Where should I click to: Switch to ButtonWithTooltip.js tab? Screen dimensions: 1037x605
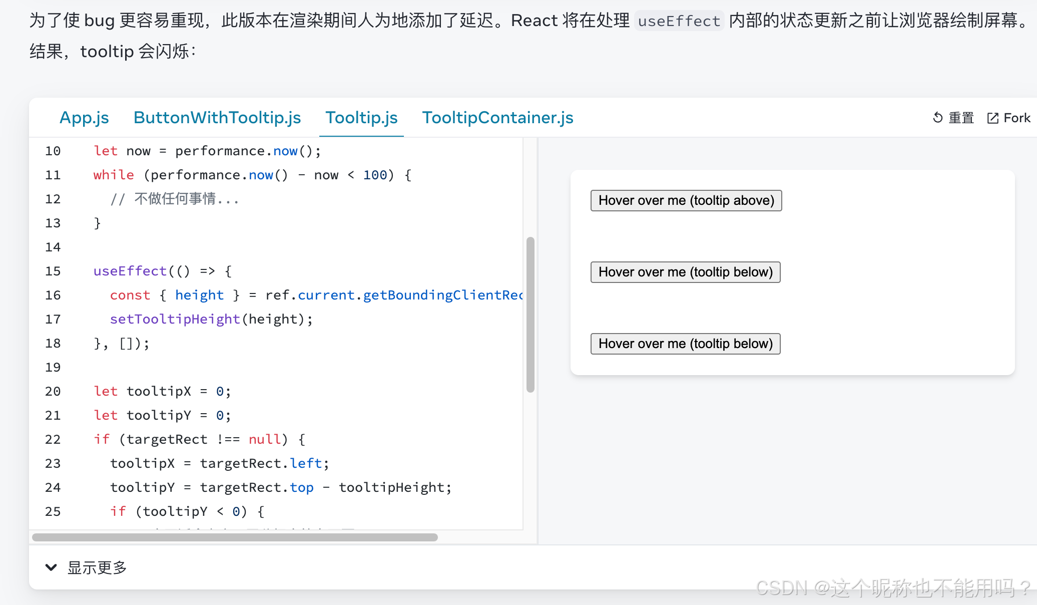pos(217,118)
